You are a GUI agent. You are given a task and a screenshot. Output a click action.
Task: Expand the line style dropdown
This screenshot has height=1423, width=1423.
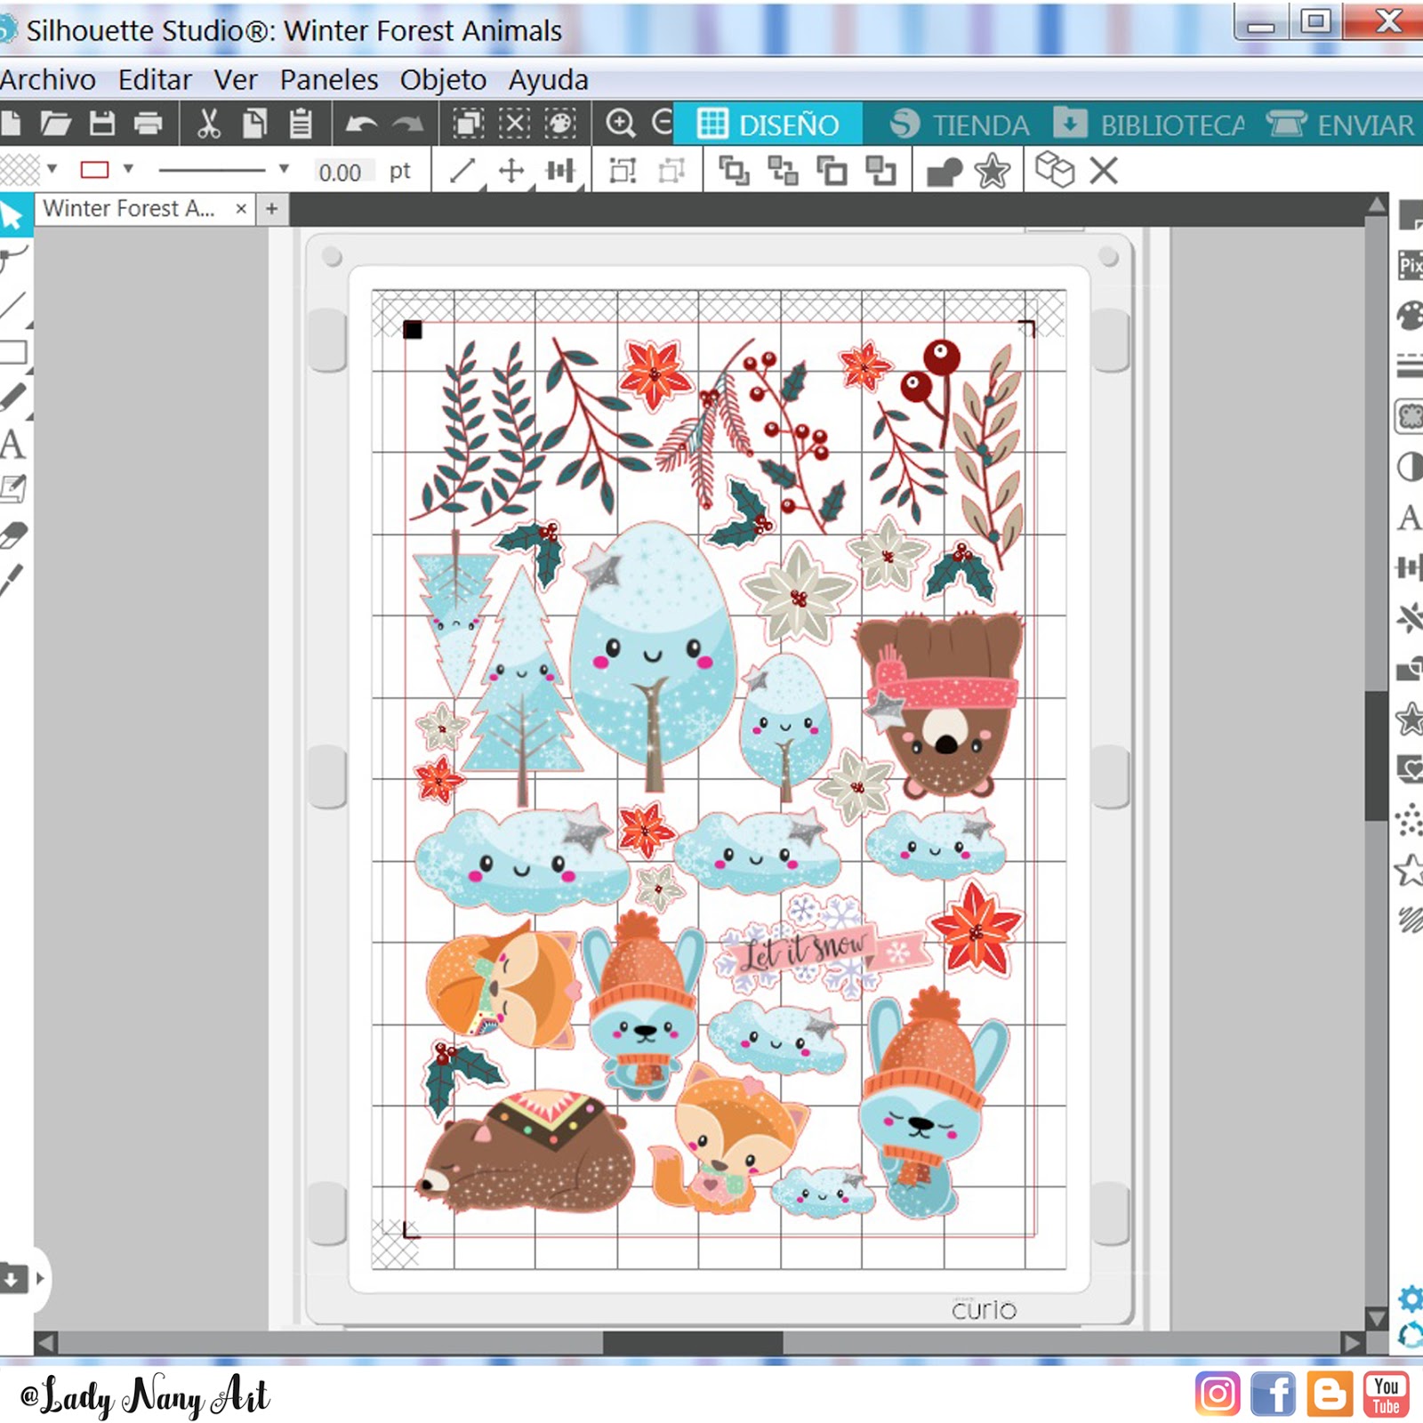tap(285, 167)
